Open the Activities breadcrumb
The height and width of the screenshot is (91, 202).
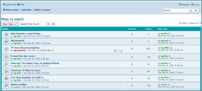(x=27, y=10)
